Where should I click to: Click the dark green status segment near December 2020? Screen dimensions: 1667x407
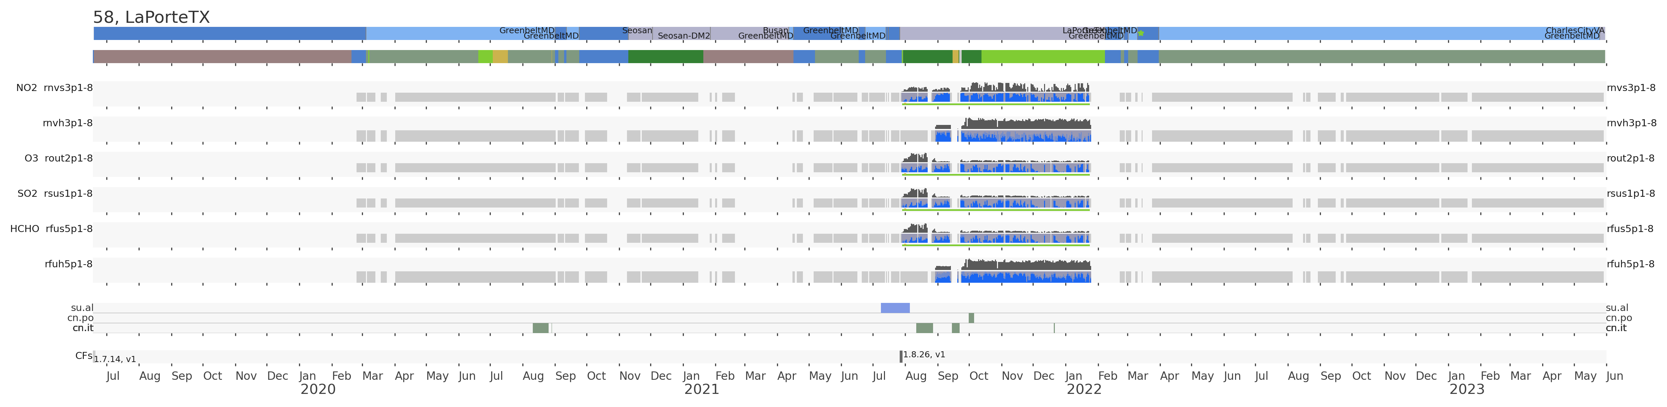(665, 57)
